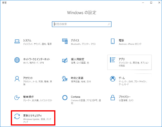
Task: Click the 'ゲーム バー、DVR、ブロードキャスト' description
Action: 133,83
